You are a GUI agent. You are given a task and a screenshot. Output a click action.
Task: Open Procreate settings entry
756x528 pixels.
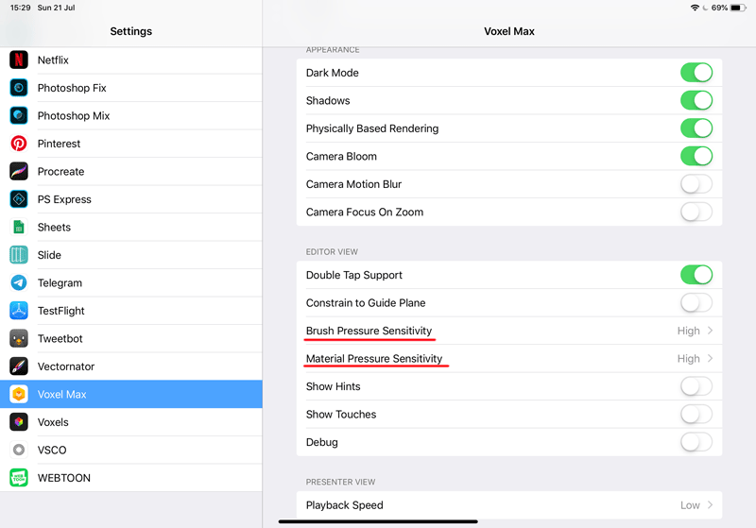click(131, 172)
